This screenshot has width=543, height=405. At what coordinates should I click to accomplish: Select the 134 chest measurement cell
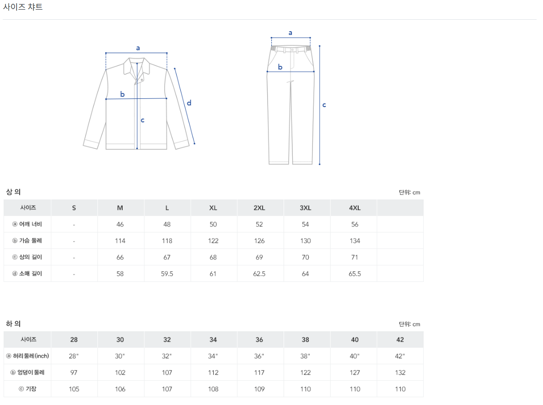355,241
